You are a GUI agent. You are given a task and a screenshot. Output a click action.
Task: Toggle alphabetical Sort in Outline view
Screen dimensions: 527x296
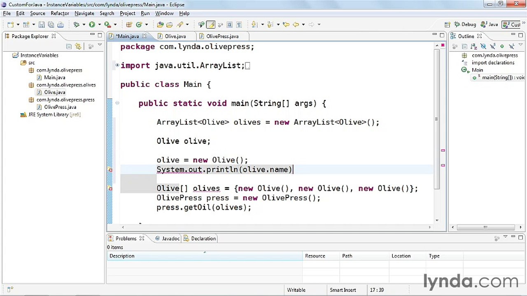click(x=474, y=46)
